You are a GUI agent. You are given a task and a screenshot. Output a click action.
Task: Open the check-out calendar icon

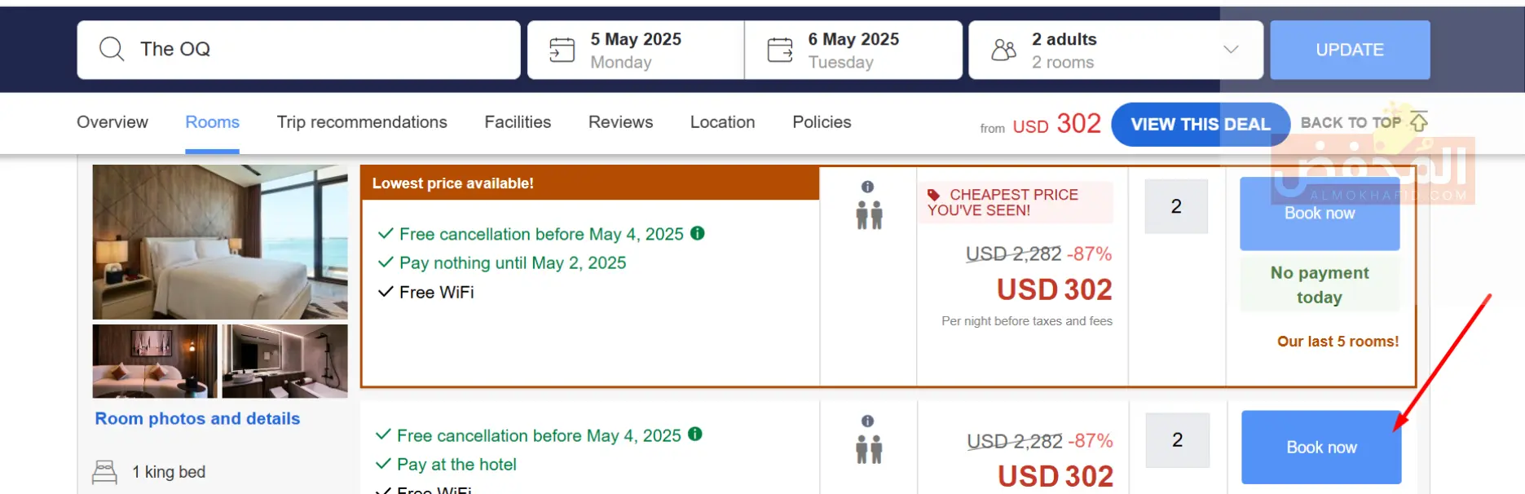pos(780,50)
